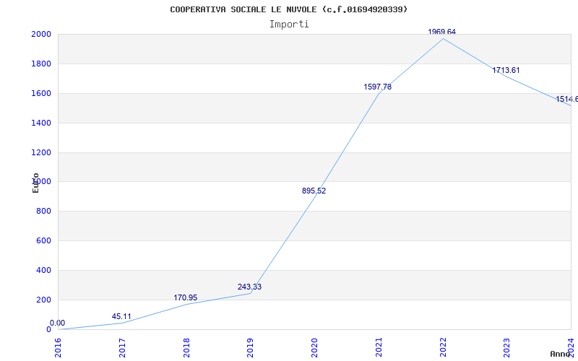Click the 2022 x-axis year label
578x361 pixels.
[443, 348]
